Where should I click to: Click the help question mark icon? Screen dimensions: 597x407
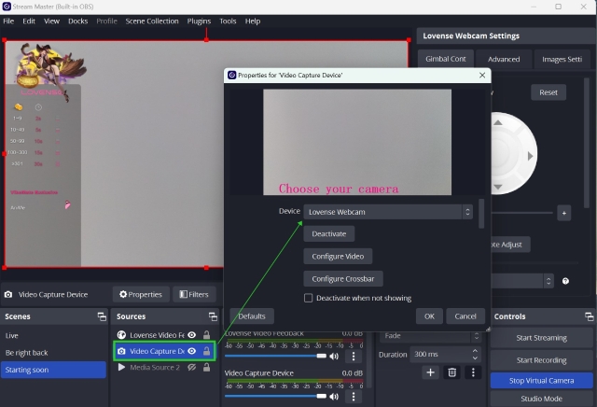[x=565, y=280]
